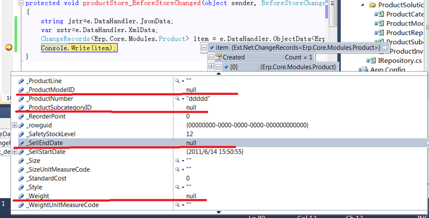429x218 pixels.
Task: Select the _SellStartDate 2011/6/14 value
Action: coord(214,152)
